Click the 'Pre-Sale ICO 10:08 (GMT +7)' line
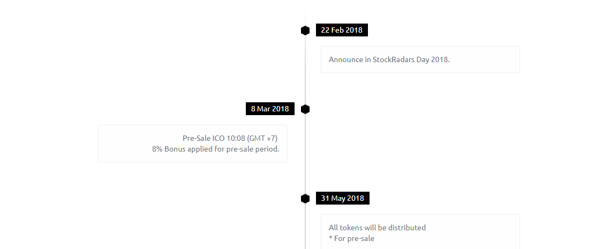Image resolution: width=610 pixels, height=249 pixels. (230, 138)
